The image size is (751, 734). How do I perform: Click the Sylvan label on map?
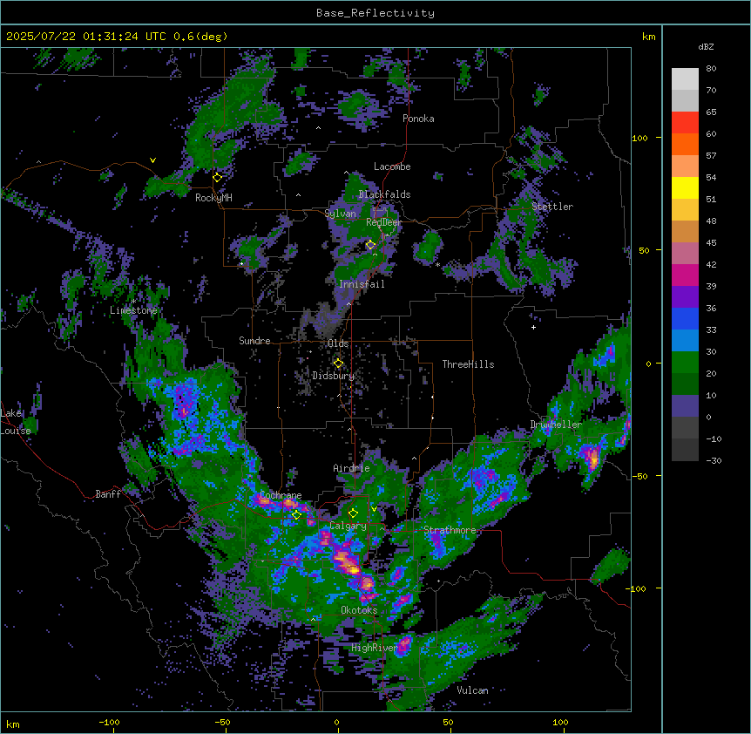coord(340,214)
